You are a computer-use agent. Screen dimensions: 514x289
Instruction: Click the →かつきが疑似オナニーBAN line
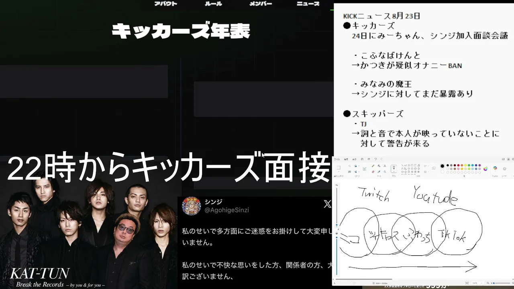[x=407, y=65]
